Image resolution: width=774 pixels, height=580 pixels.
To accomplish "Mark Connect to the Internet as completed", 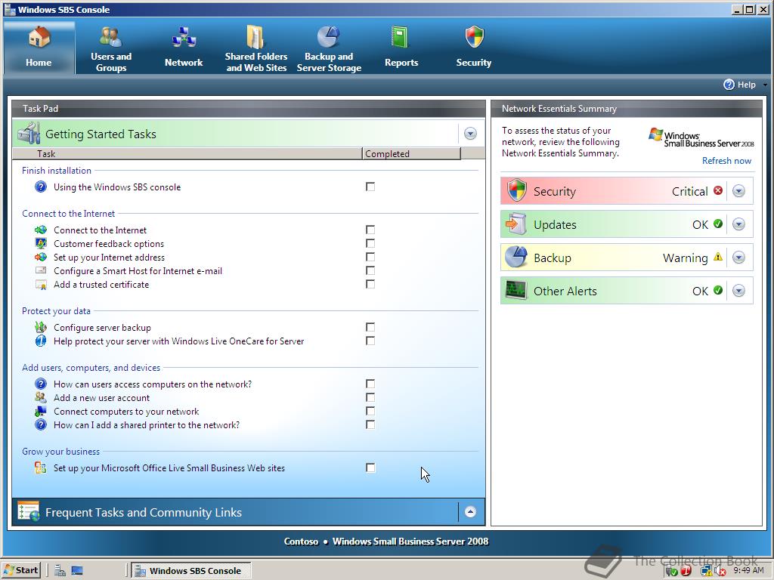I will [x=370, y=230].
